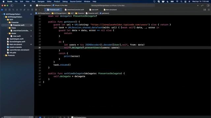Select UsersViewController file in navigator
The width and height of the screenshot is (211, 118).
click(x=17, y=30)
